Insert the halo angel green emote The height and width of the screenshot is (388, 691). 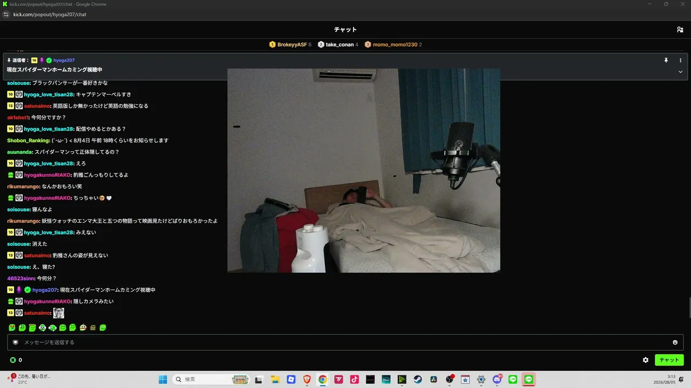tap(32, 328)
